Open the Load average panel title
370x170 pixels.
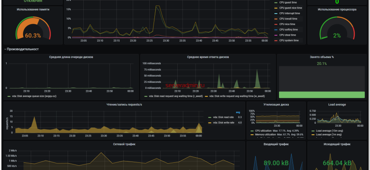tap(337, 104)
